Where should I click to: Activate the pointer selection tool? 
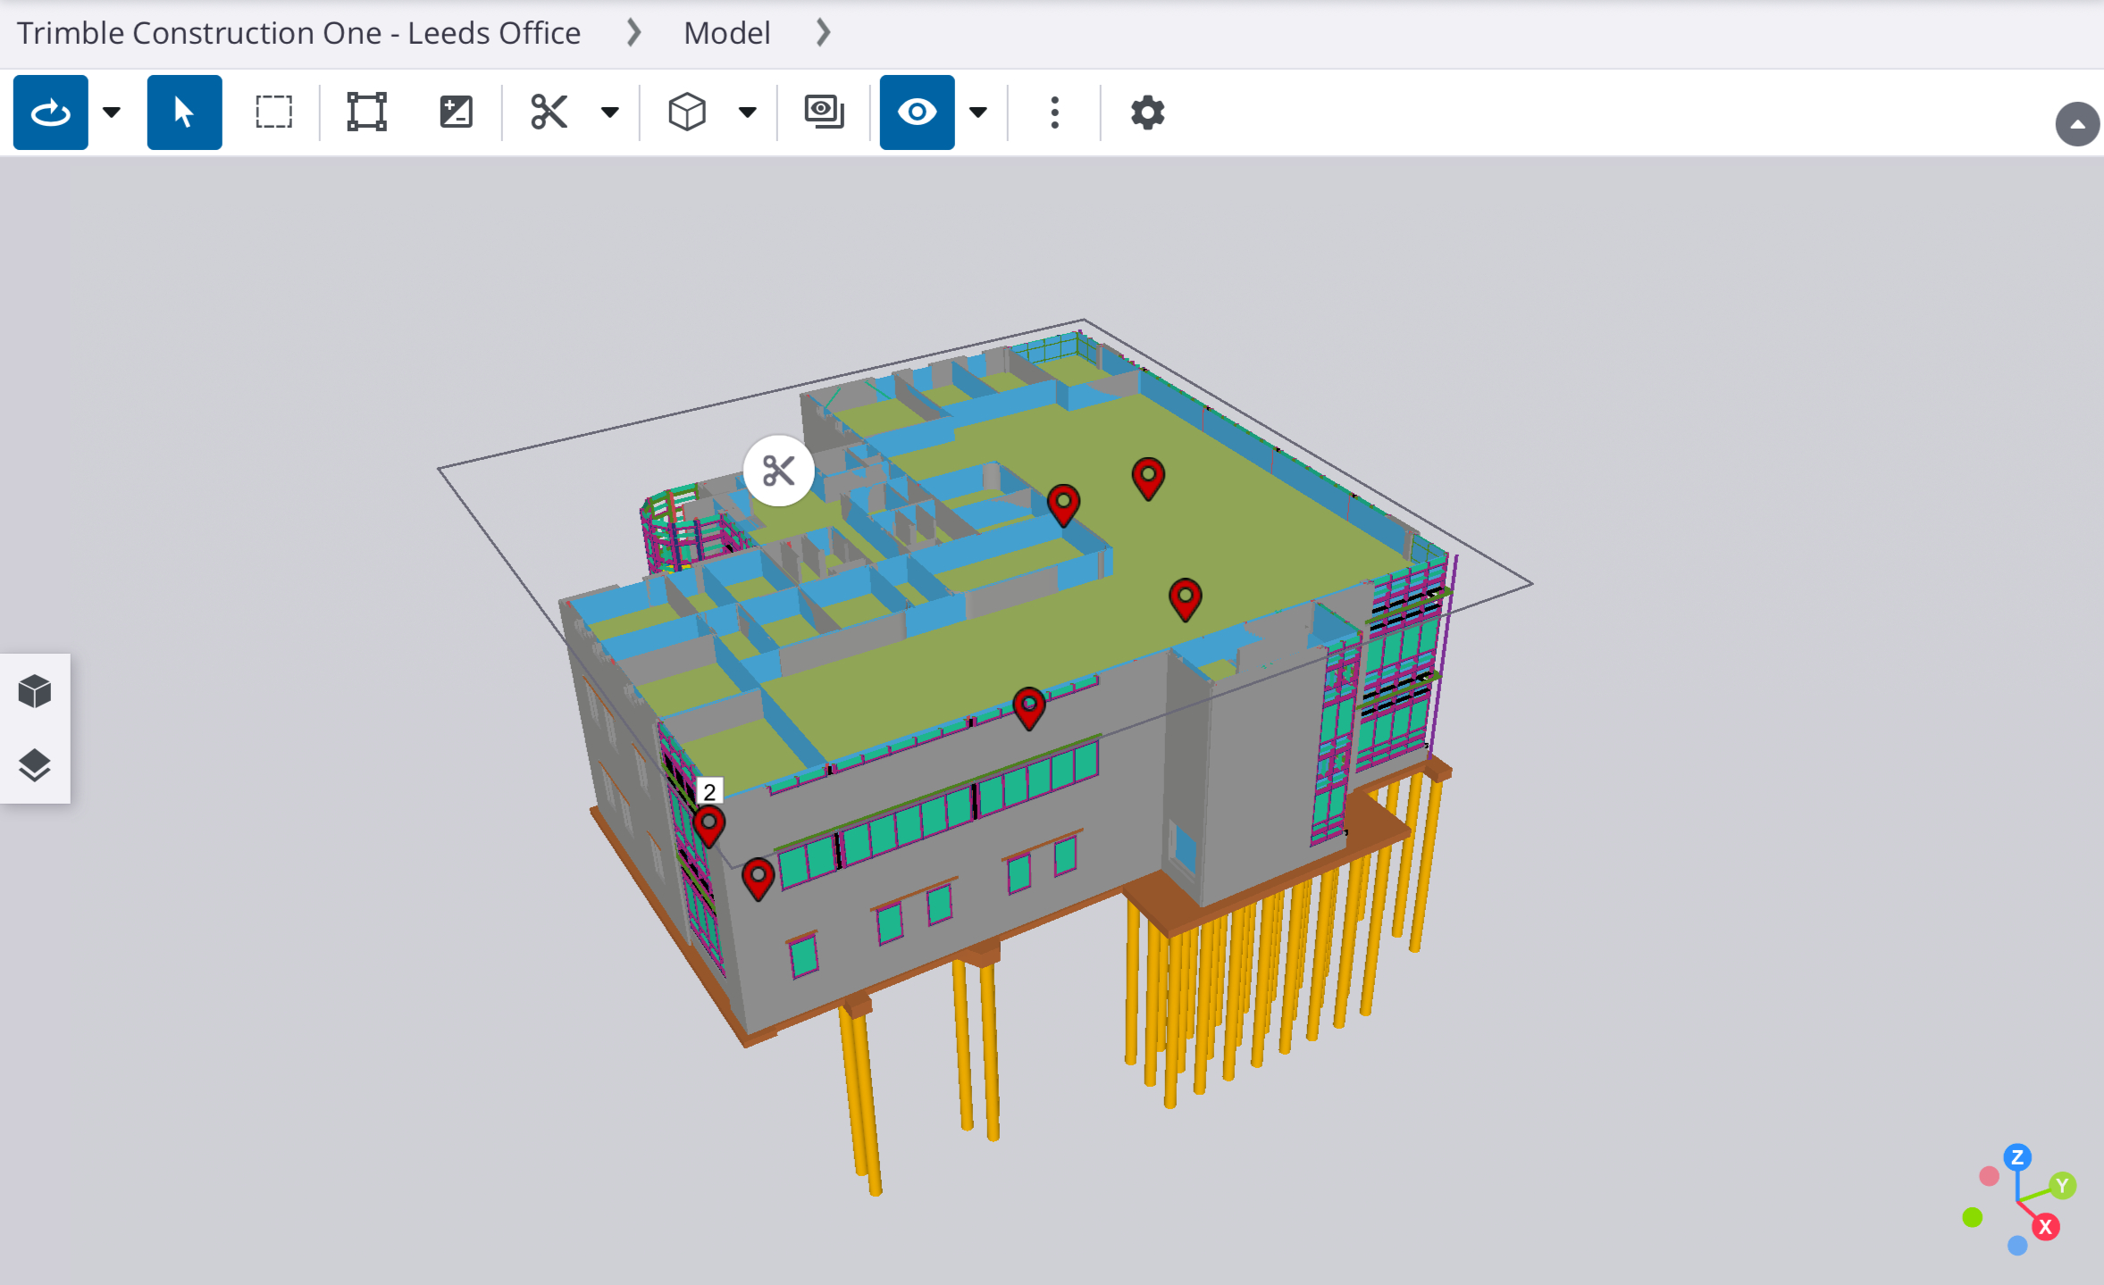click(x=184, y=113)
